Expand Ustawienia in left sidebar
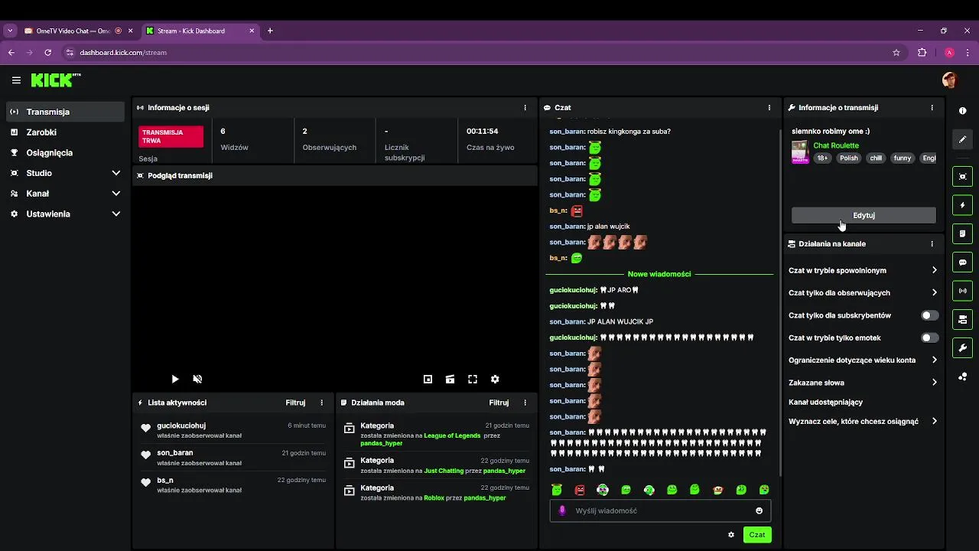Screen dimensions: 979x551 point(65,214)
